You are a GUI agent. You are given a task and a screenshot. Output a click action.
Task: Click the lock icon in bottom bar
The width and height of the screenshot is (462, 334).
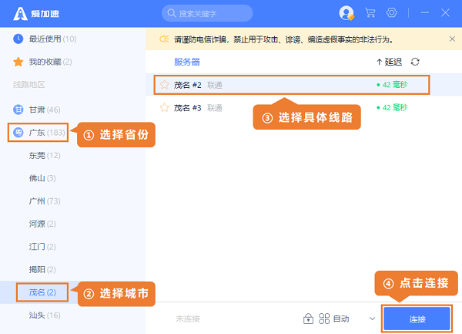tap(308, 319)
